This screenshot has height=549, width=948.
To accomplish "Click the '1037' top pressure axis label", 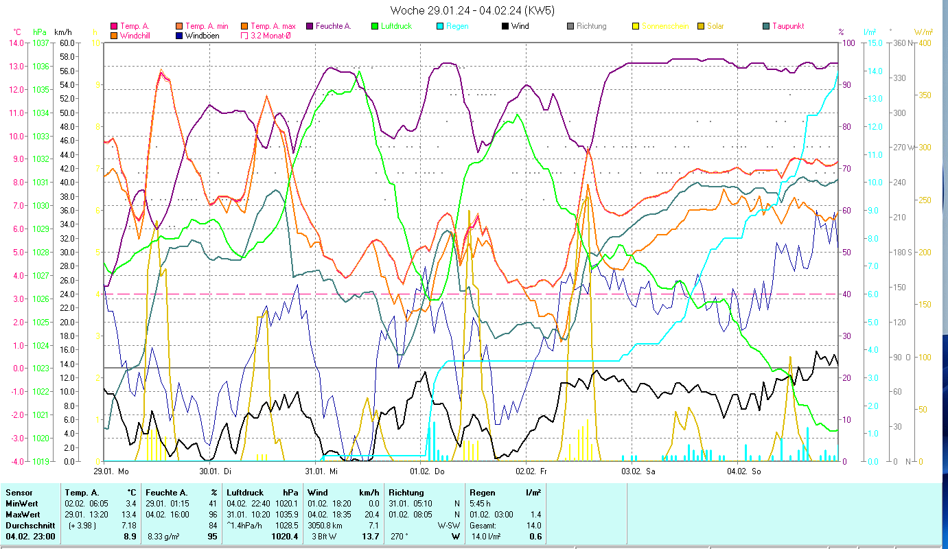I will (41, 43).
